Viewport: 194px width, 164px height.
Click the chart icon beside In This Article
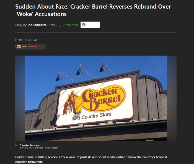16,40
